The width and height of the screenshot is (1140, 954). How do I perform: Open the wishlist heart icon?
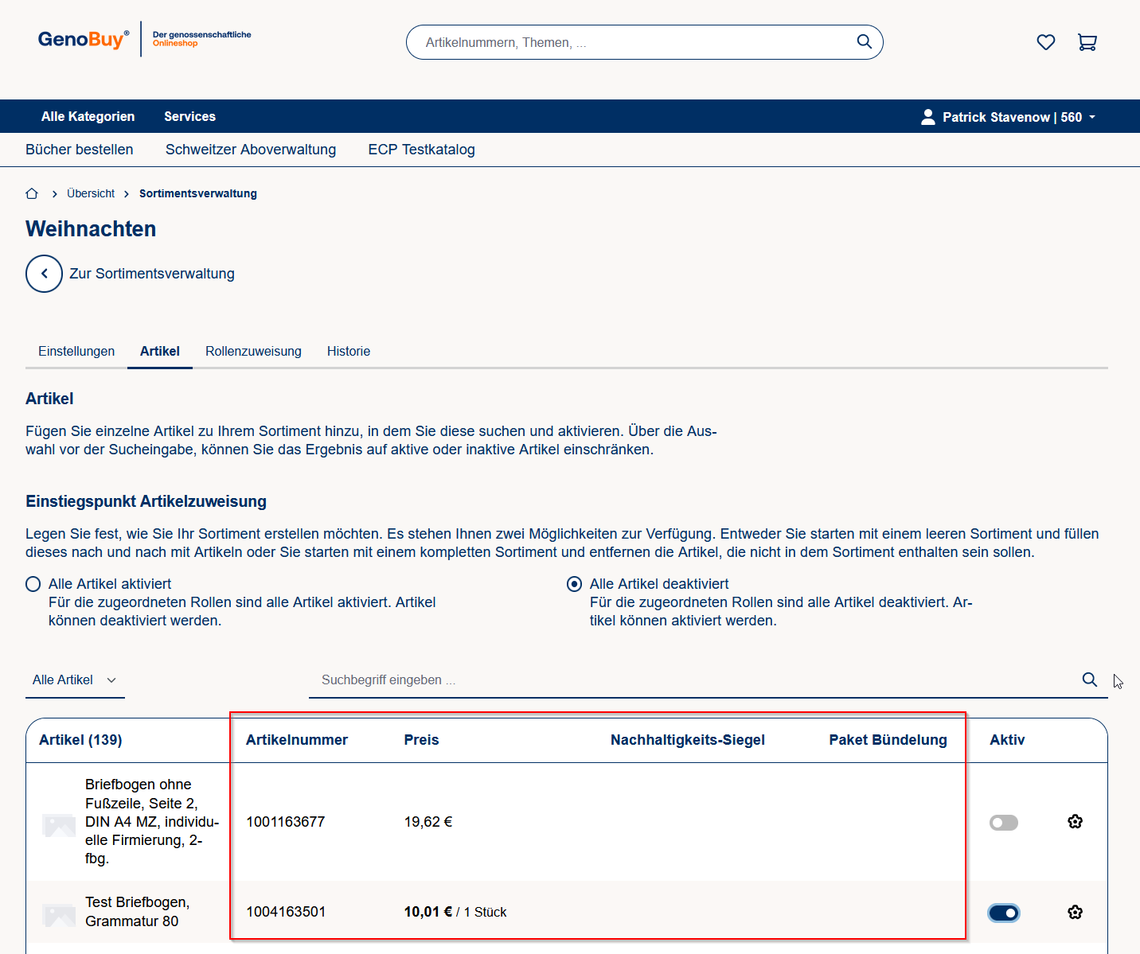pyautogui.click(x=1045, y=42)
